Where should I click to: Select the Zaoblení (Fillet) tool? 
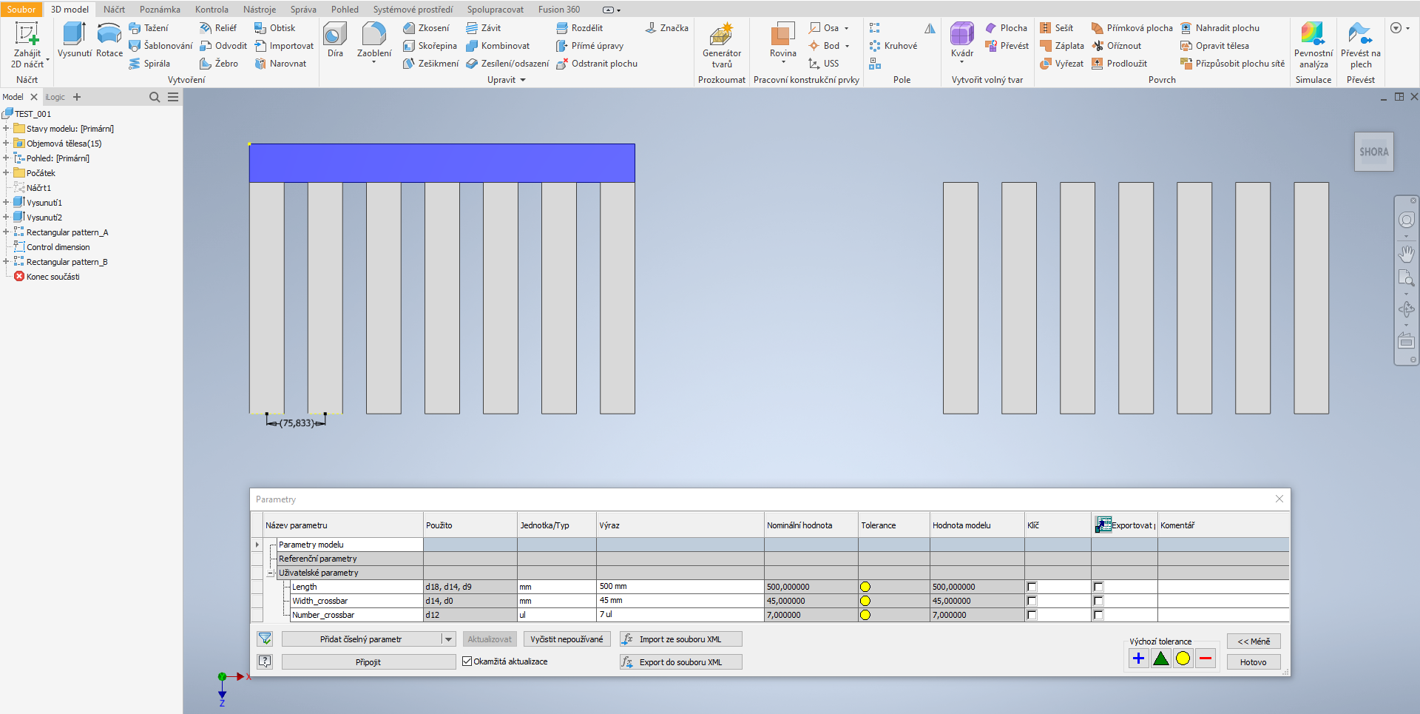[x=373, y=37]
